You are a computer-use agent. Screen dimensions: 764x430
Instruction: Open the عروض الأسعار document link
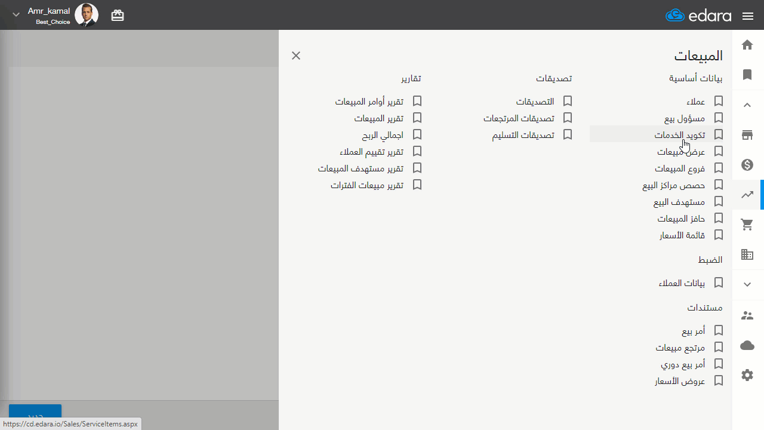[x=680, y=380]
